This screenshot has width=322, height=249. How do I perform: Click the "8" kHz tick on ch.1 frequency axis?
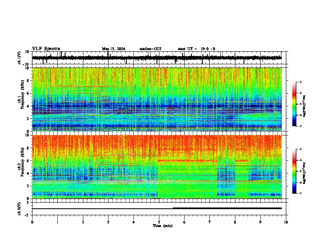pyautogui.click(x=28, y=81)
